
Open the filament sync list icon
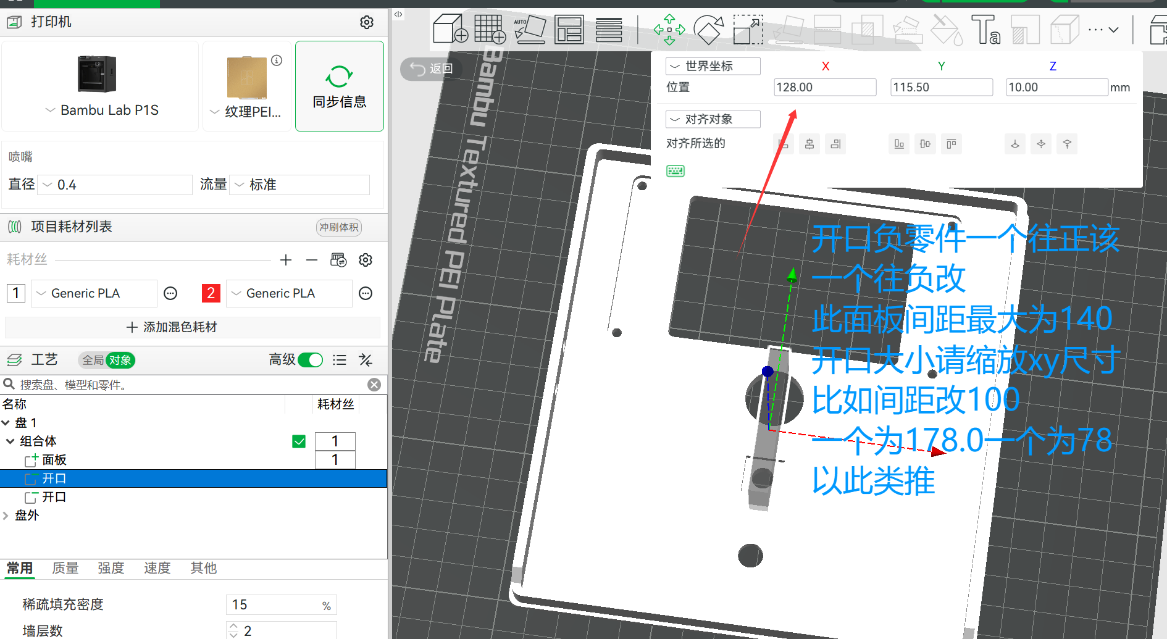[x=338, y=260]
